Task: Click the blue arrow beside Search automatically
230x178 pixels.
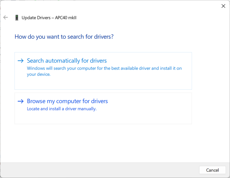Action: pyautogui.click(x=20, y=61)
